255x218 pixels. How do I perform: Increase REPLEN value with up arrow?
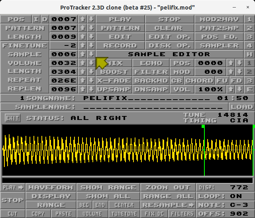click(x=82, y=89)
